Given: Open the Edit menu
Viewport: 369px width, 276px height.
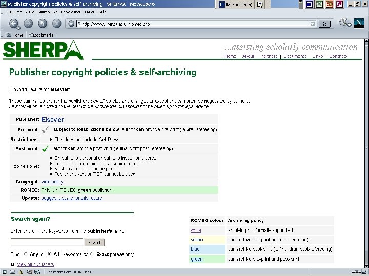Looking at the screenshot, I should (18, 12).
